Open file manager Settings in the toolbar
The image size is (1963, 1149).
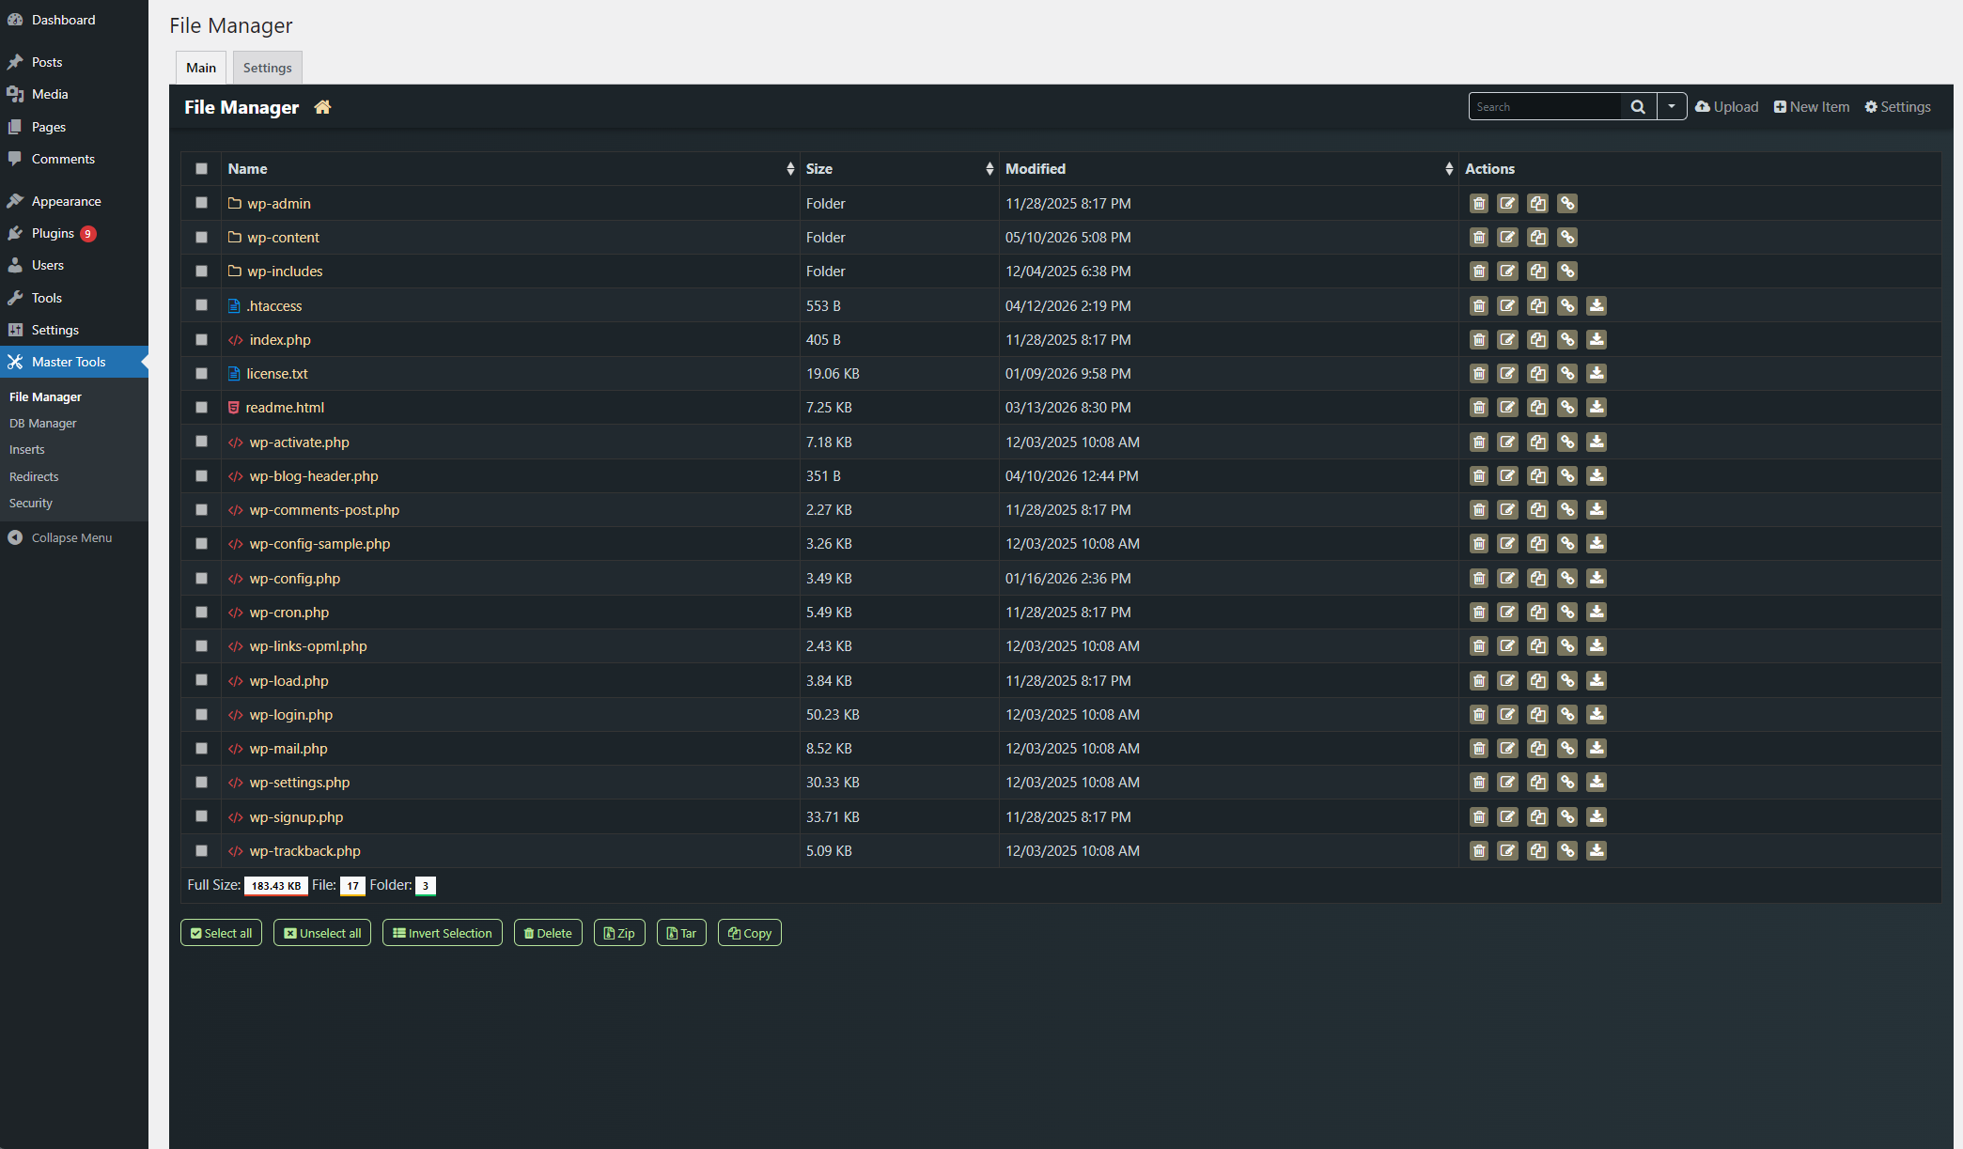(1898, 107)
